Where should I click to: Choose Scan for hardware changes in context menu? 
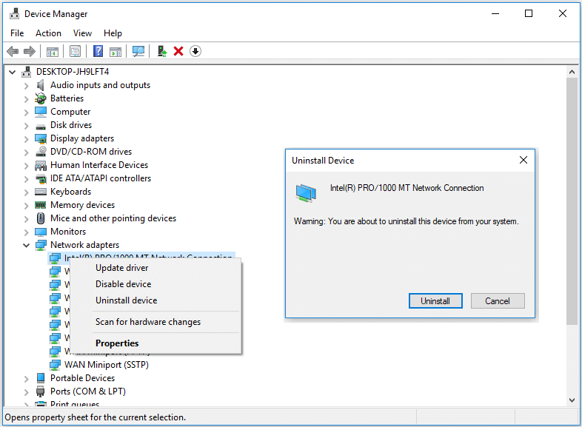point(156,322)
